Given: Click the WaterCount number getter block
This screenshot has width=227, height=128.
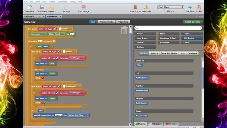Looking at the screenshot, I should (142, 90).
